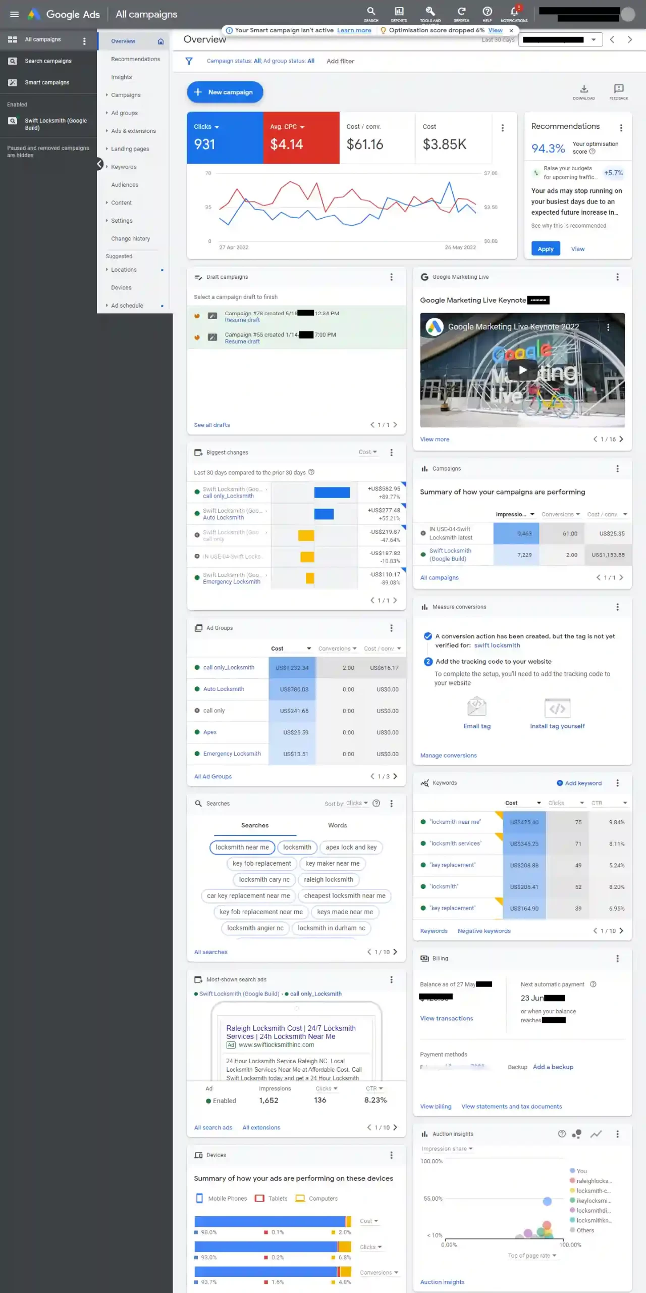Image resolution: width=646 pixels, height=1293 pixels.
Task: Open the Notifications bell icon
Action: coord(514,12)
